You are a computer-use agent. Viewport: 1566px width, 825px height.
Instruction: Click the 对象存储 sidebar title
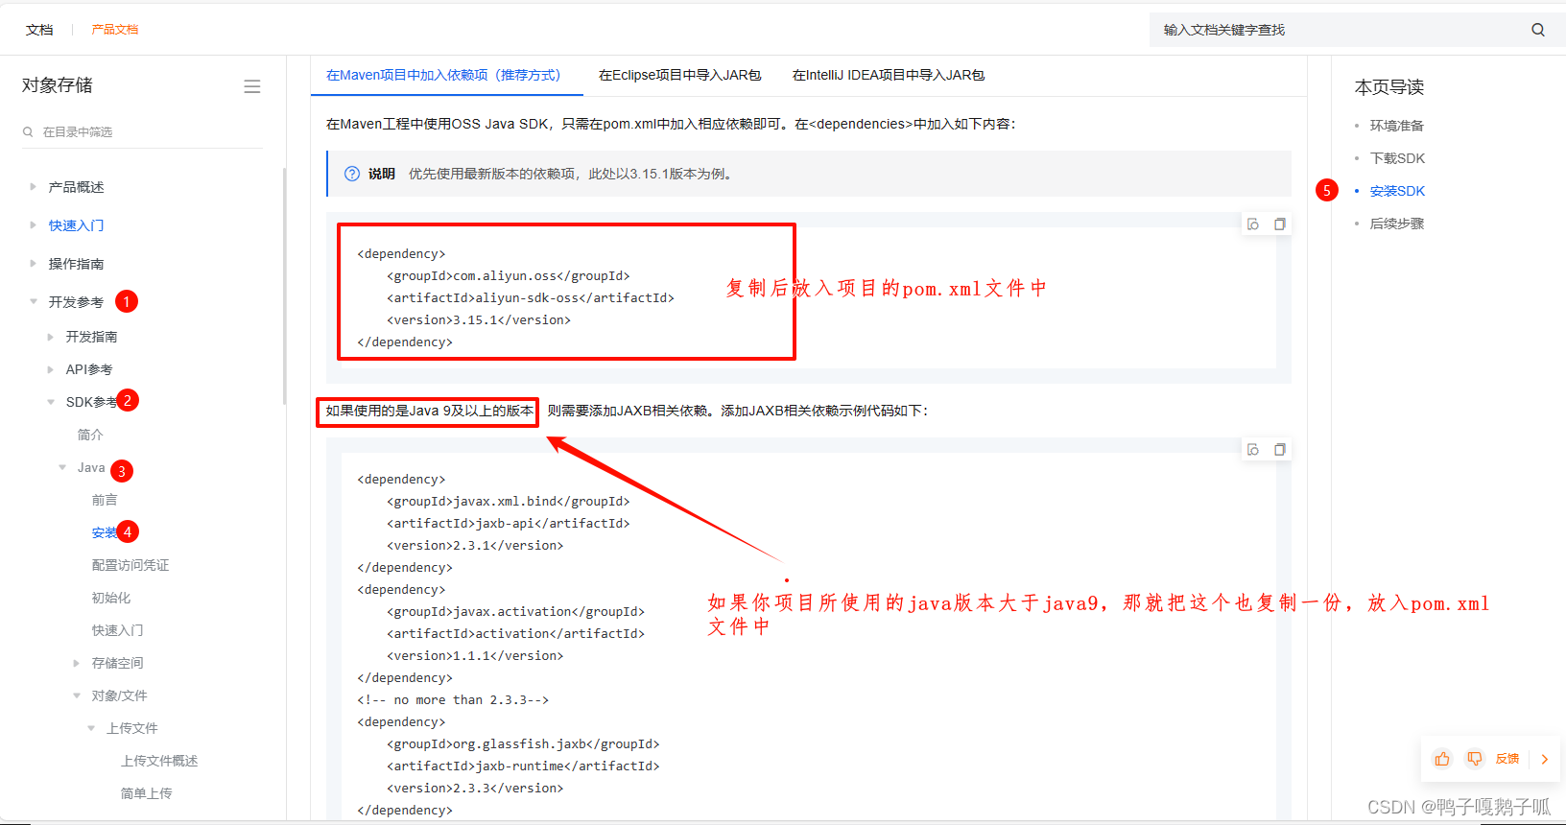[58, 85]
